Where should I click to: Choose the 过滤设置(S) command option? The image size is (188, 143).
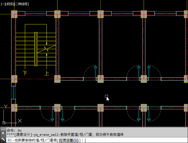[69, 140]
